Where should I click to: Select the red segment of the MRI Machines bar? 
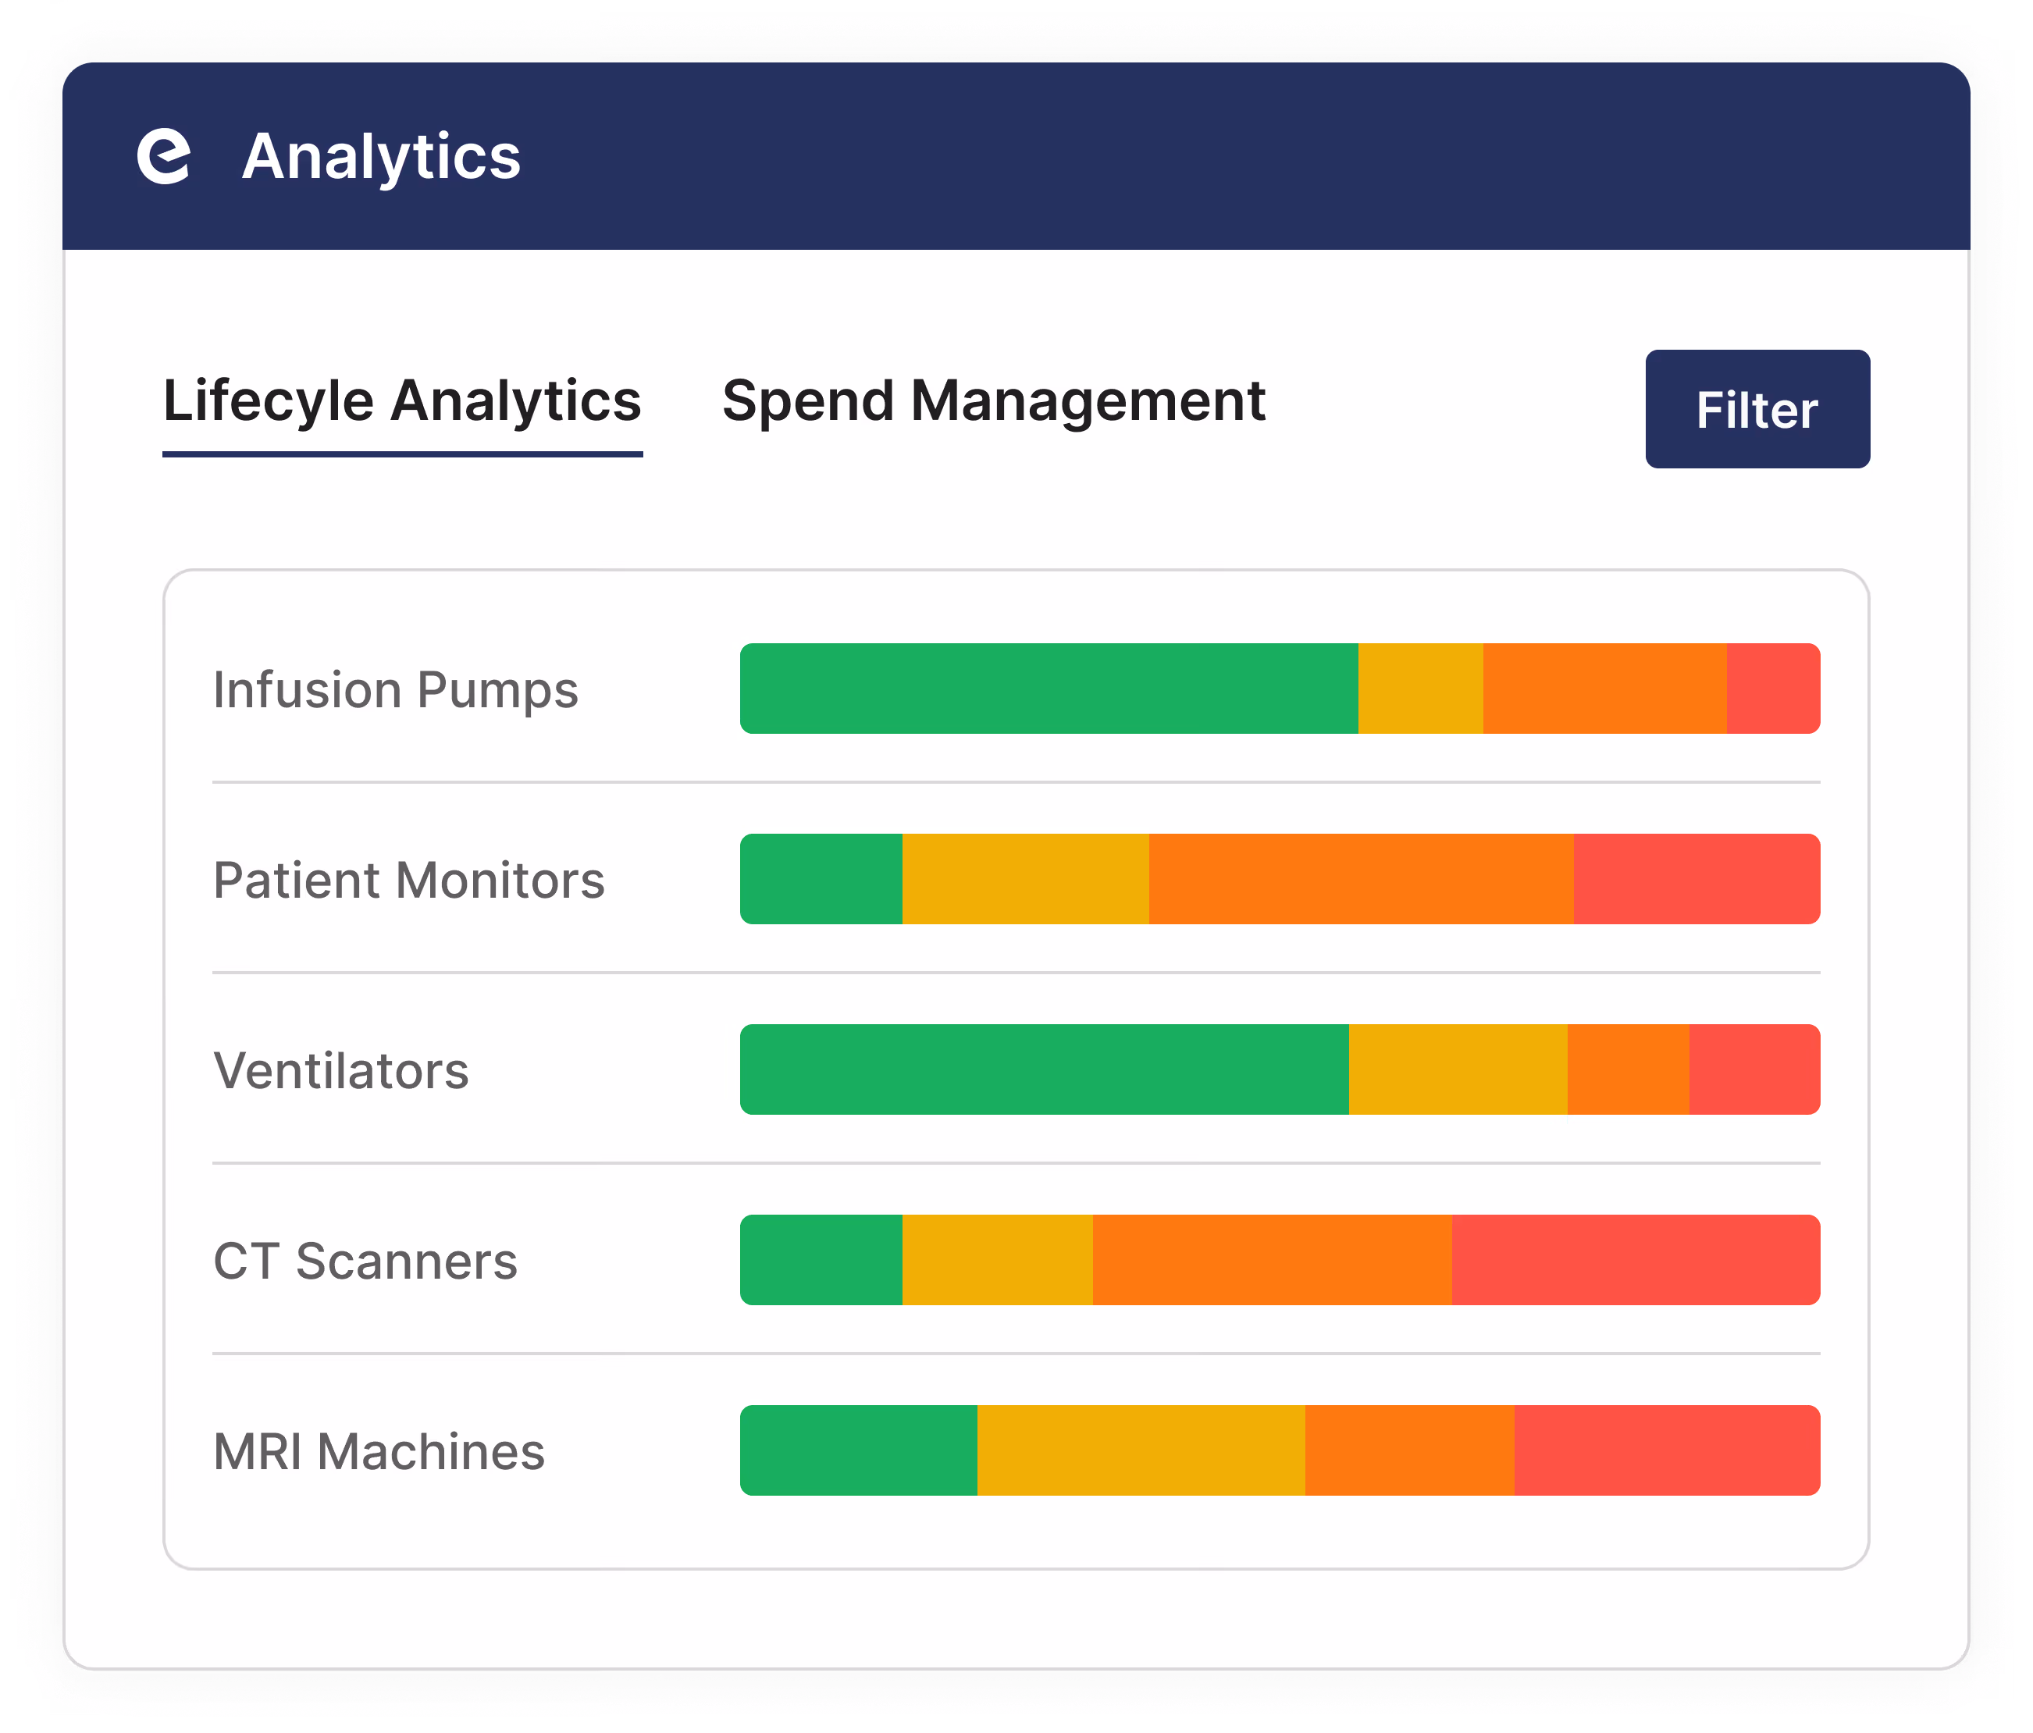point(1668,1451)
